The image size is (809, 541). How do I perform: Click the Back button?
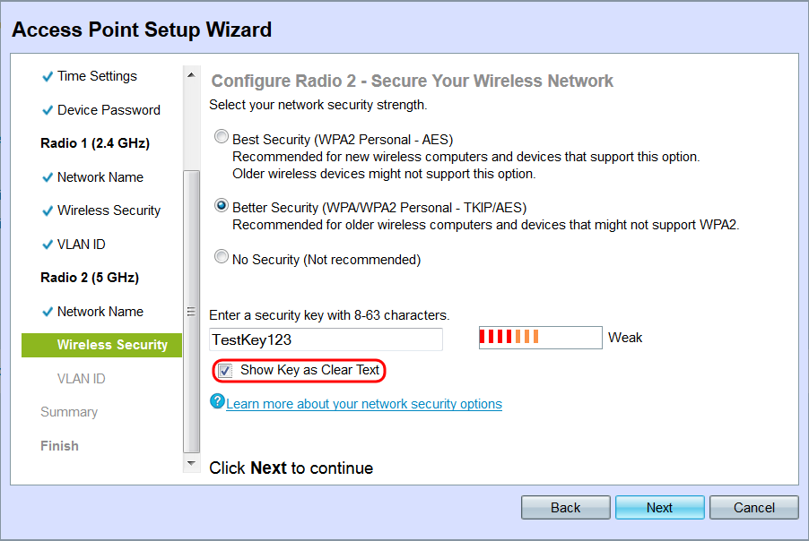coord(565,508)
